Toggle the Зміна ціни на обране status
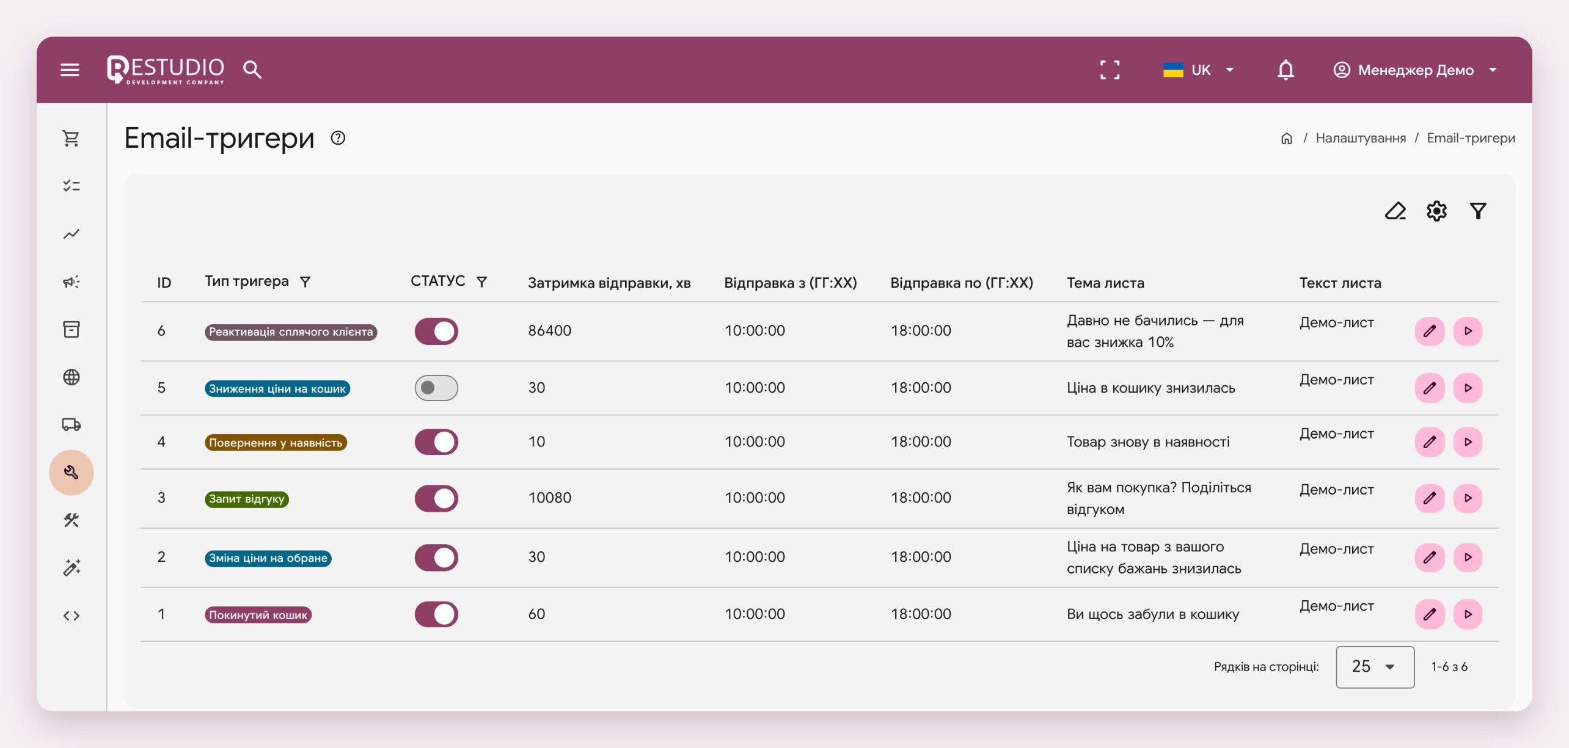Screen dimensions: 1569x748 coord(436,557)
